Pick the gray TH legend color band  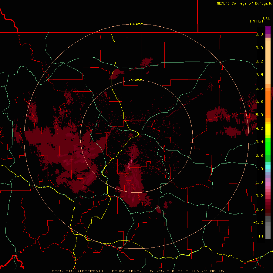[268, 233]
